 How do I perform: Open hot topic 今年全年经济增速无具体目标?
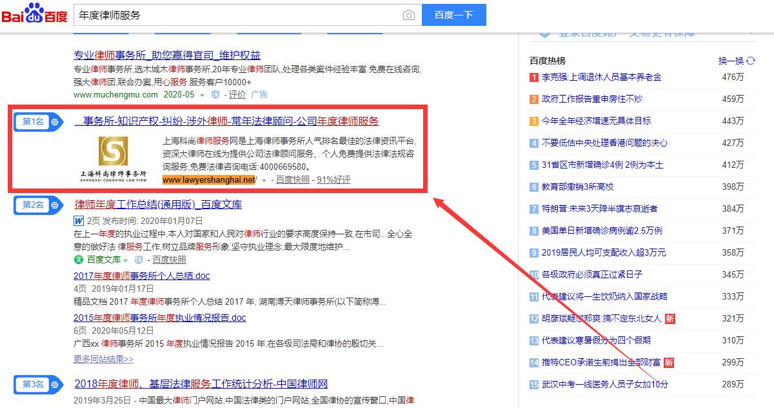[x=597, y=121]
